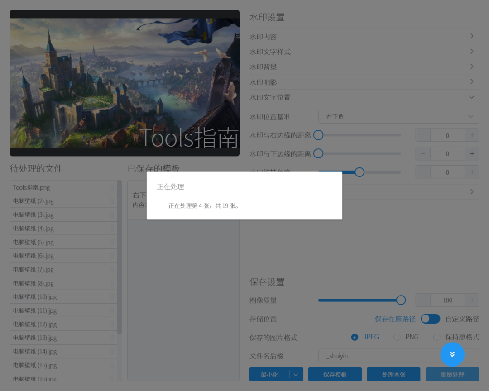Click the 图像质量 slider handle
Viewport: 489px width, 391px height.
(x=401, y=300)
